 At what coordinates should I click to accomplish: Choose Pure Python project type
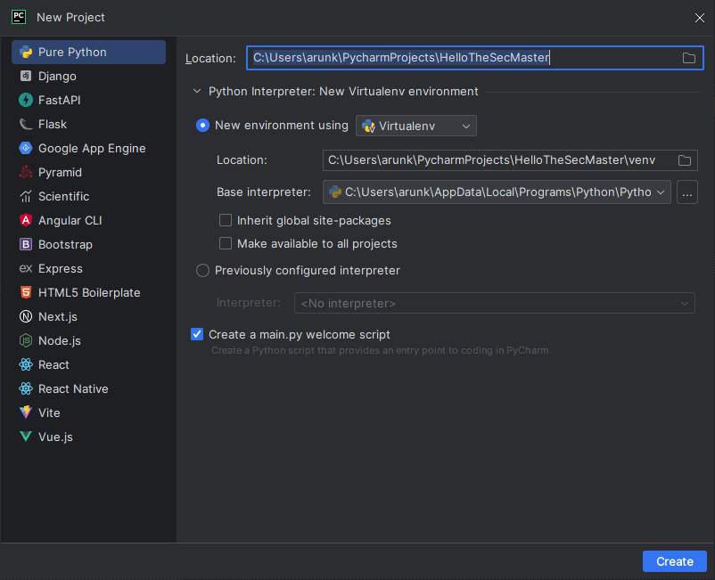point(88,52)
